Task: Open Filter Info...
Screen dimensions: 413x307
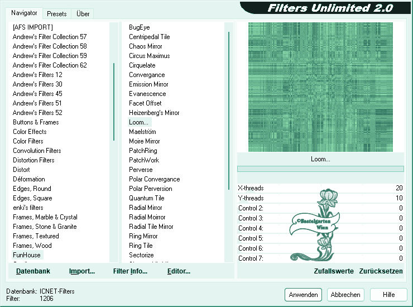Action: pyautogui.click(x=130, y=271)
